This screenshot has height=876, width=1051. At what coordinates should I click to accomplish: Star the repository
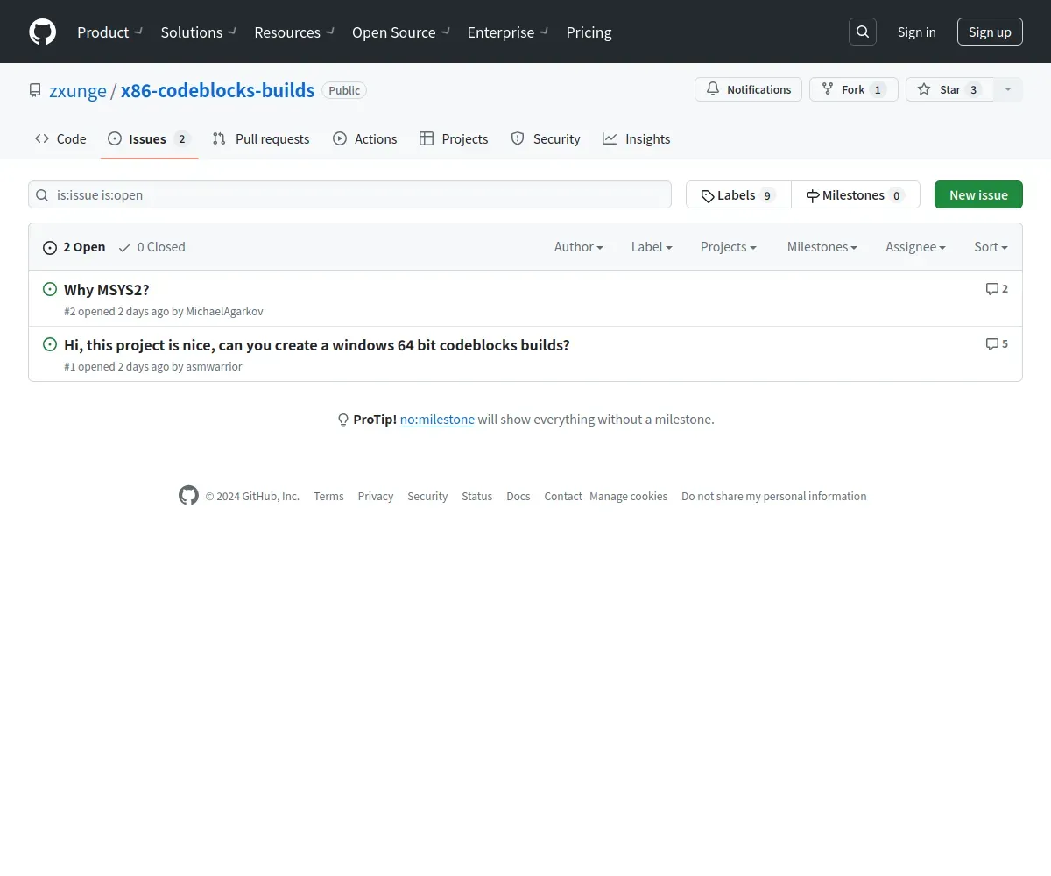949,89
